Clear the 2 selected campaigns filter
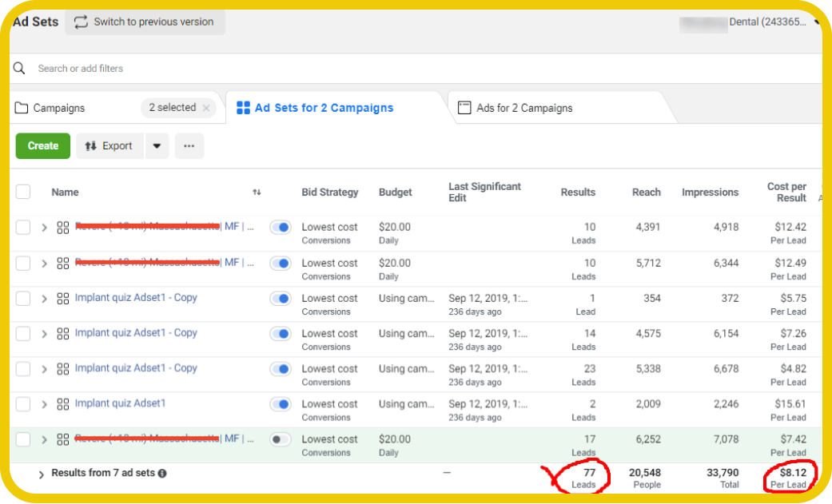Viewport: 832px width, 504px height. (206, 108)
